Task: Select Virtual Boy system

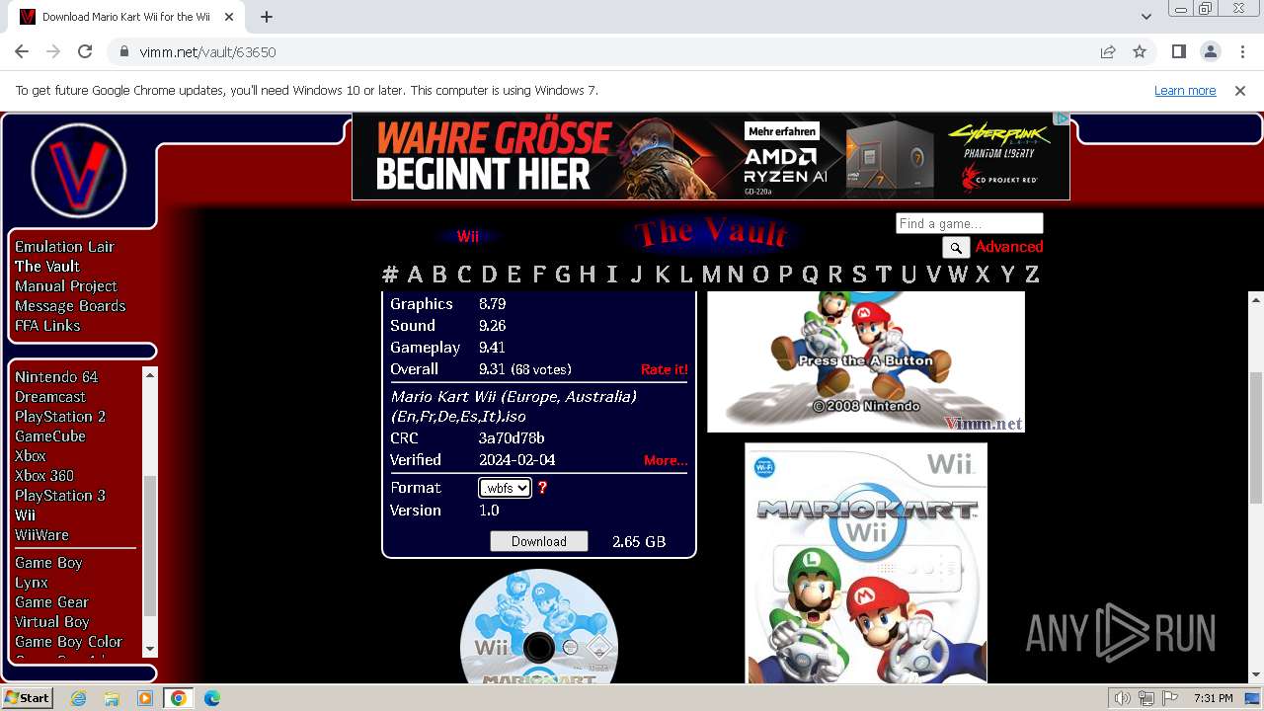Action: [52, 622]
